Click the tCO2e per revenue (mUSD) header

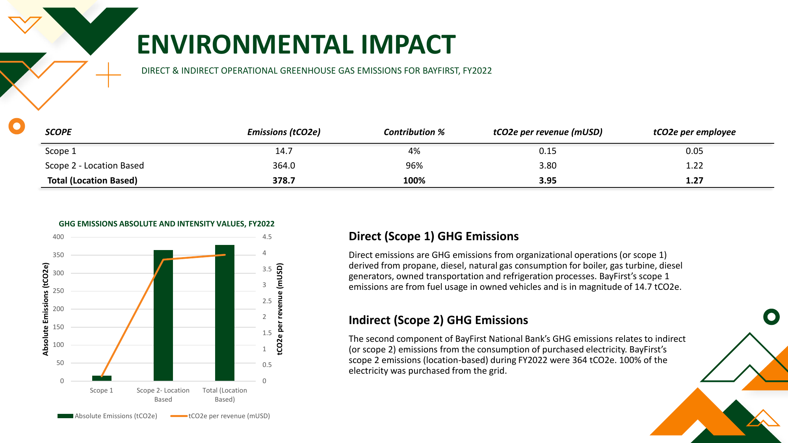(548, 132)
